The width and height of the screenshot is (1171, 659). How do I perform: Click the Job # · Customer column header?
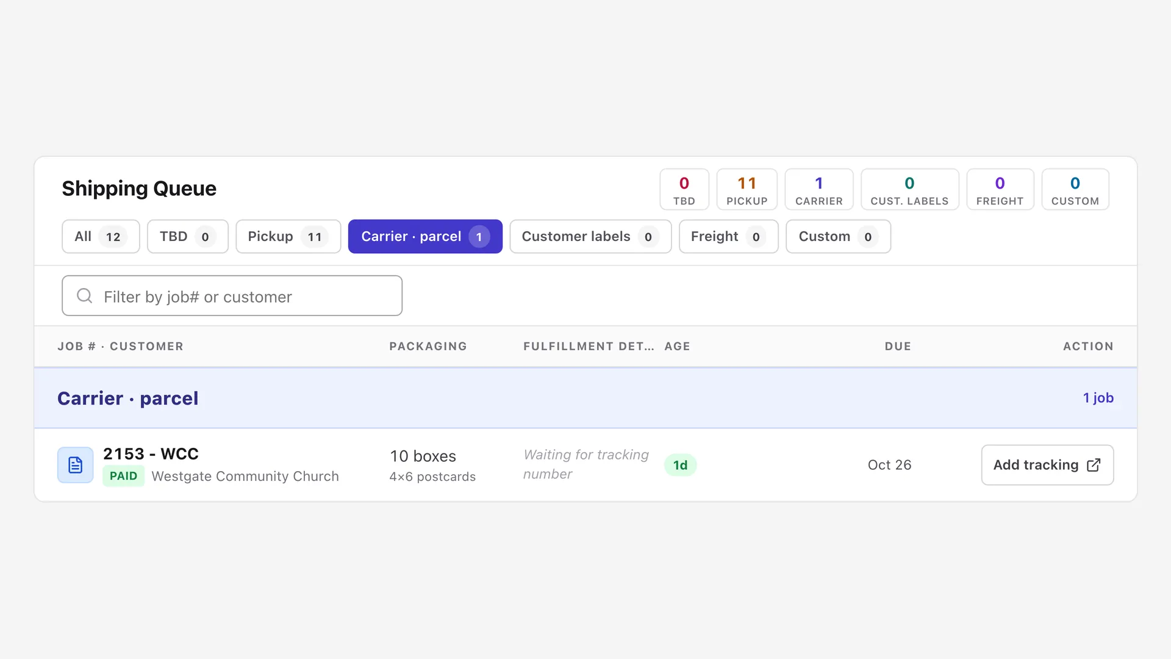[120, 347]
